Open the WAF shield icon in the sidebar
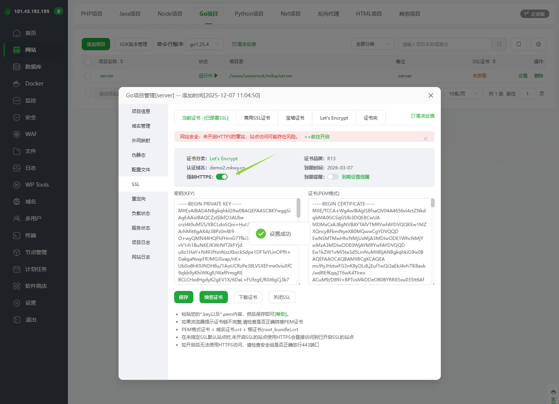Screen dimensions: 559x404 point(16,134)
